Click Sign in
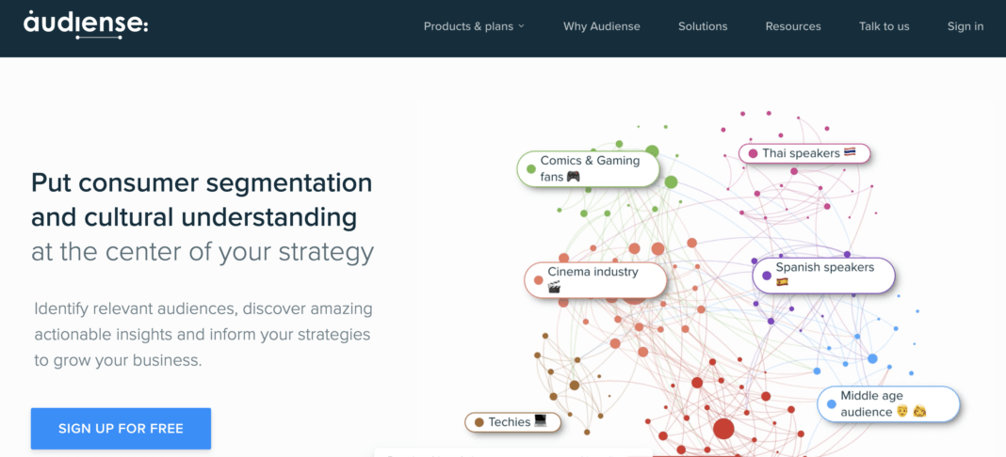Viewport: 1006px width, 457px height. [x=965, y=26]
